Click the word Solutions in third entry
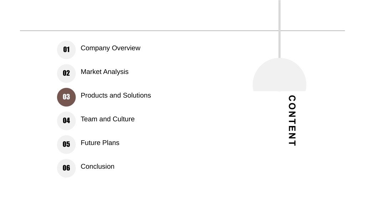Viewport: 365px width, 205px height. click(137, 95)
